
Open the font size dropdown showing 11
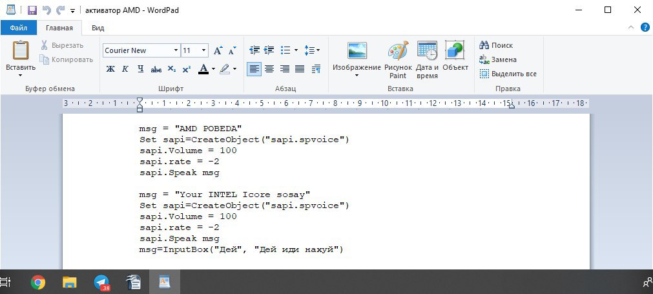pos(203,50)
